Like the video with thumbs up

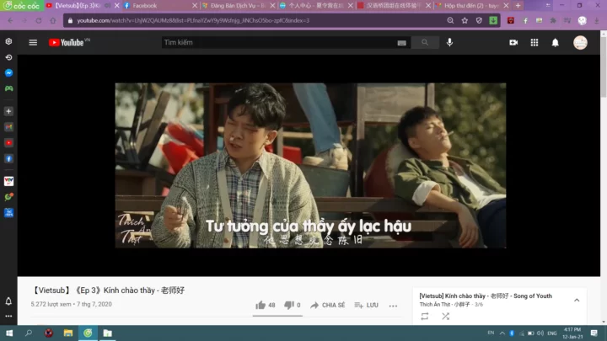[266, 305]
